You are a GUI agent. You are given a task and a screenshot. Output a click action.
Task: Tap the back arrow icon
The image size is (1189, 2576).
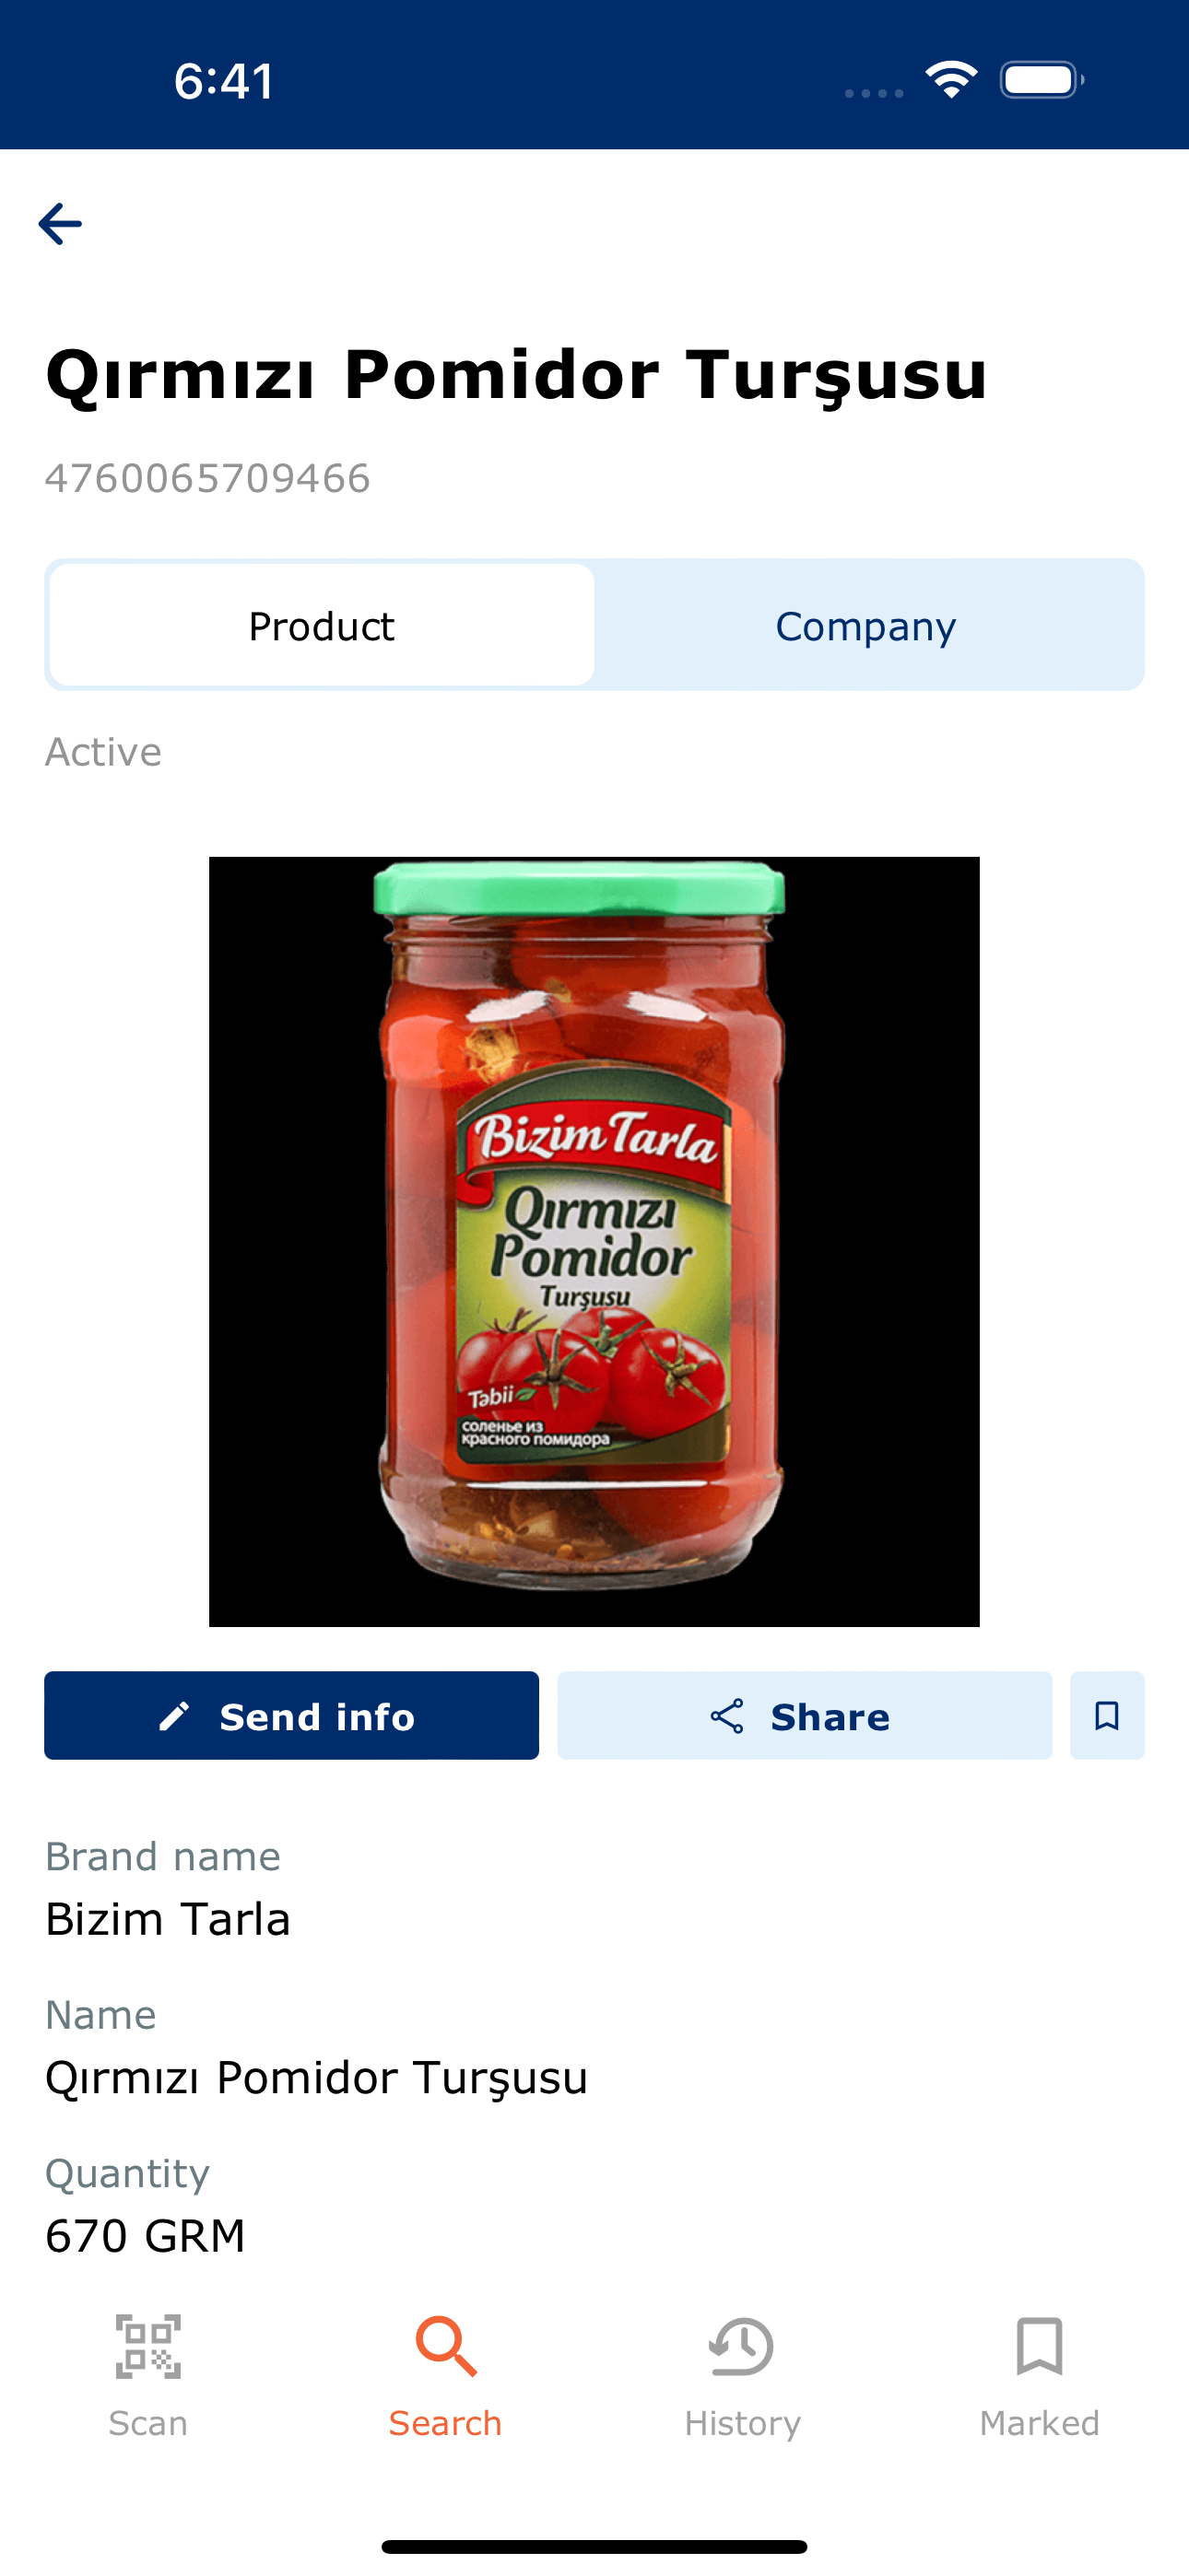click(x=60, y=223)
